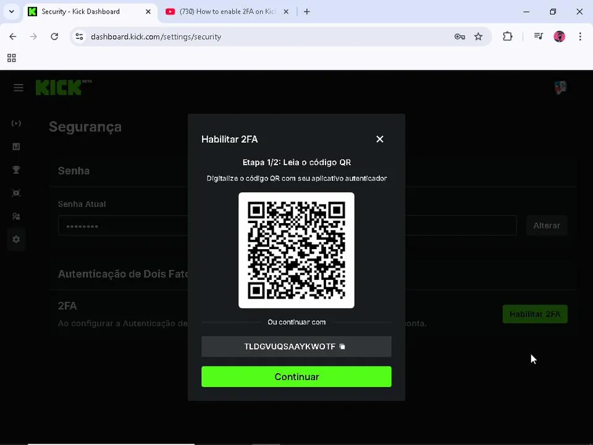Close the YouTube How to enable 2FA tab
593x445 pixels.
(x=286, y=12)
